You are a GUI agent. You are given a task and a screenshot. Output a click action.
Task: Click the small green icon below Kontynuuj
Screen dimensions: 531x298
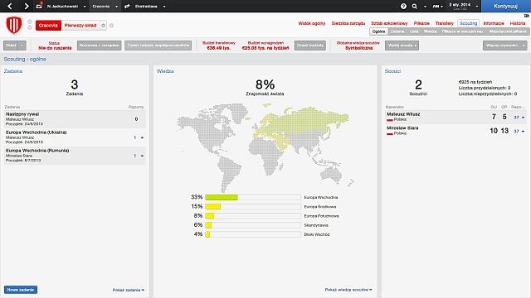tap(527, 16)
